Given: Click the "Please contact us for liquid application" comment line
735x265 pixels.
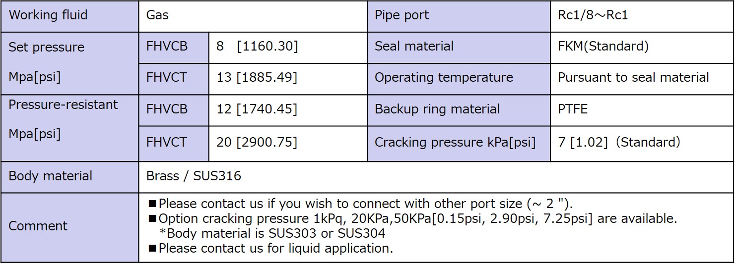Looking at the screenshot, I should (275, 249).
